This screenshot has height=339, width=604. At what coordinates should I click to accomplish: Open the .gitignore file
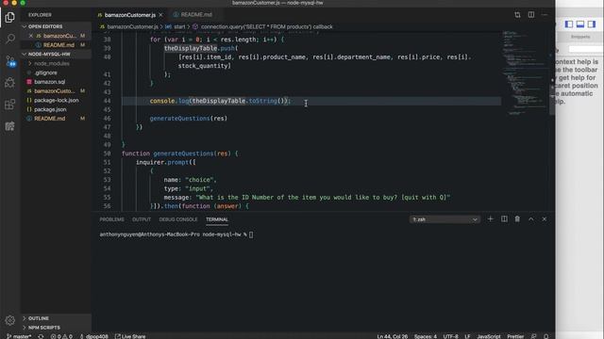pyautogui.click(x=56, y=73)
